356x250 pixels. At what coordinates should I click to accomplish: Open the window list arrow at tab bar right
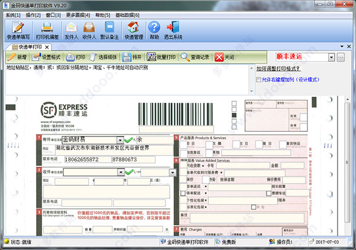point(342,46)
